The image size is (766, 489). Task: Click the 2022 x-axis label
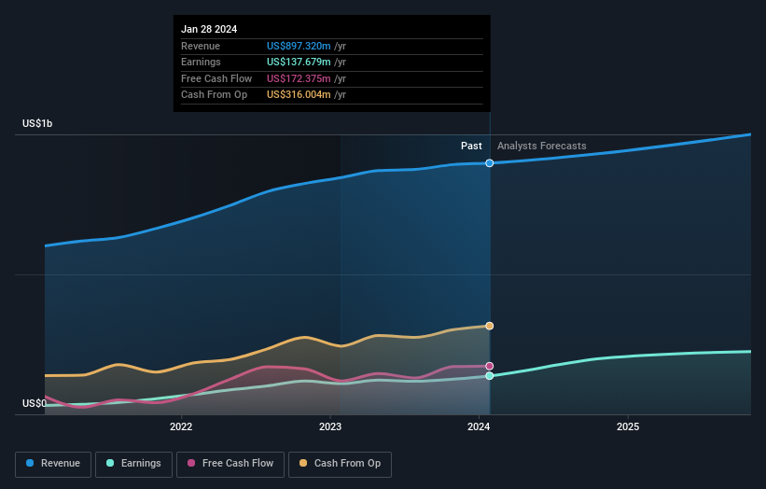click(181, 427)
